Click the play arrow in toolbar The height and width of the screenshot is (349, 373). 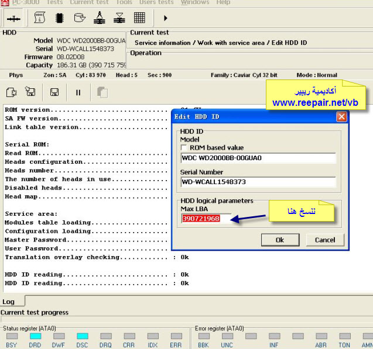[x=166, y=18]
